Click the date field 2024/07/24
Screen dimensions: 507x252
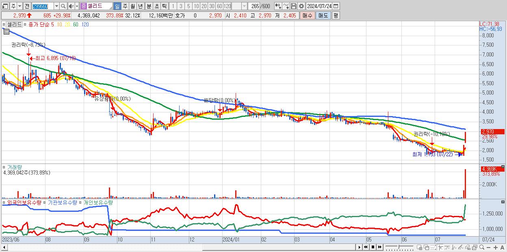click(x=320, y=6)
